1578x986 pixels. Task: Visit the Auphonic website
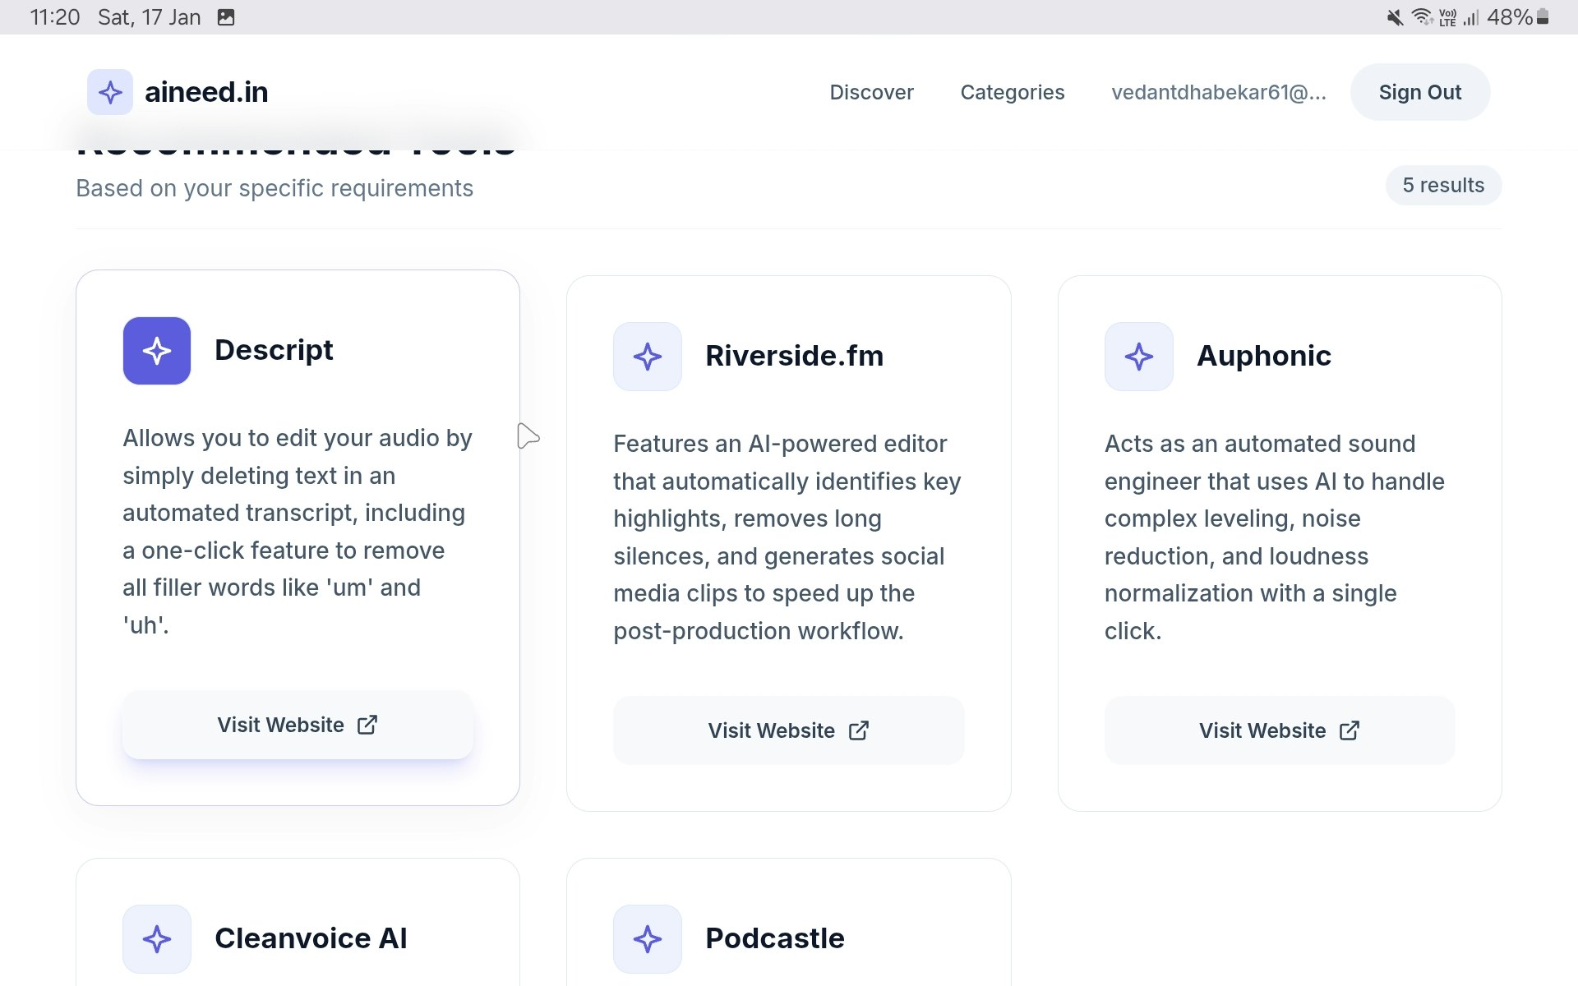pos(1279,730)
